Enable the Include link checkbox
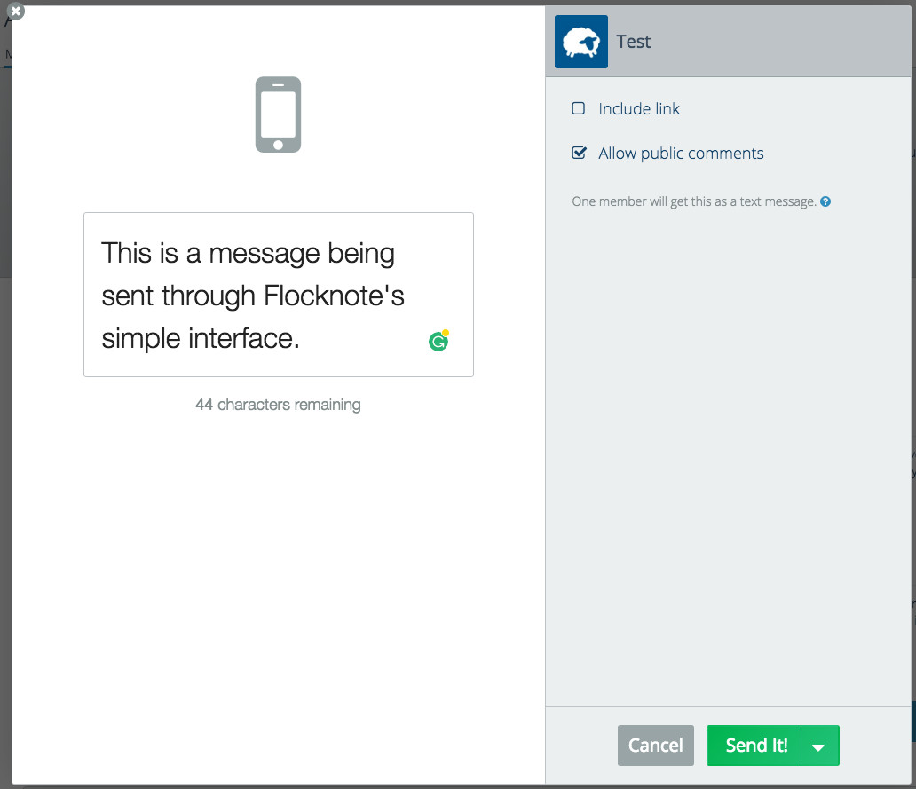Image resolution: width=916 pixels, height=789 pixels. tap(579, 108)
